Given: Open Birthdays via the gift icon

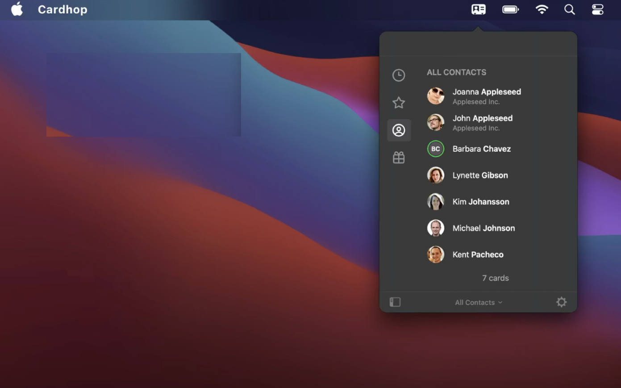Looking at the screenshot, I should [x=399, y=158].
